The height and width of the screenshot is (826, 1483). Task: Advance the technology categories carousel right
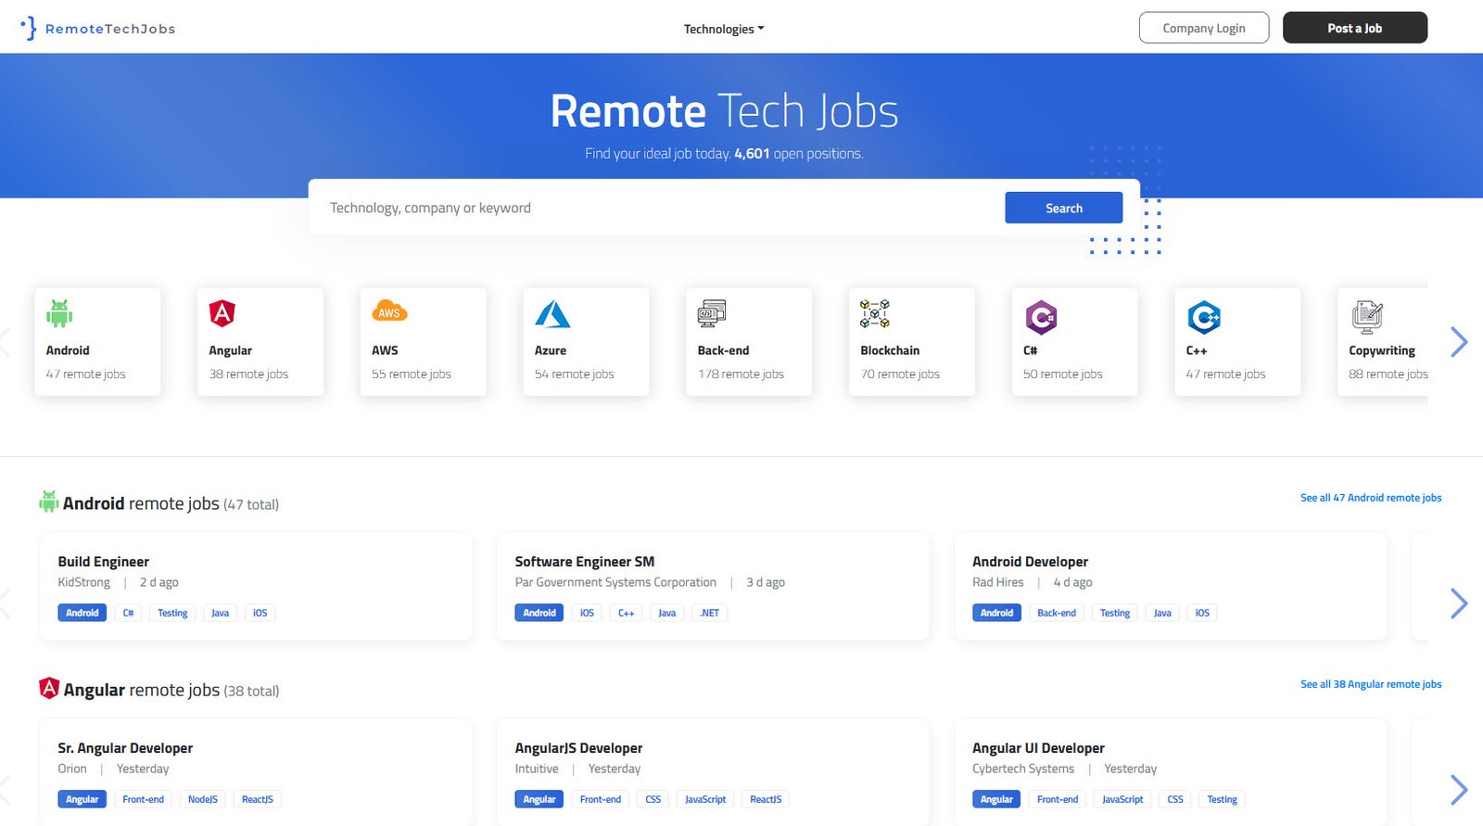(x=1459, y=342)
